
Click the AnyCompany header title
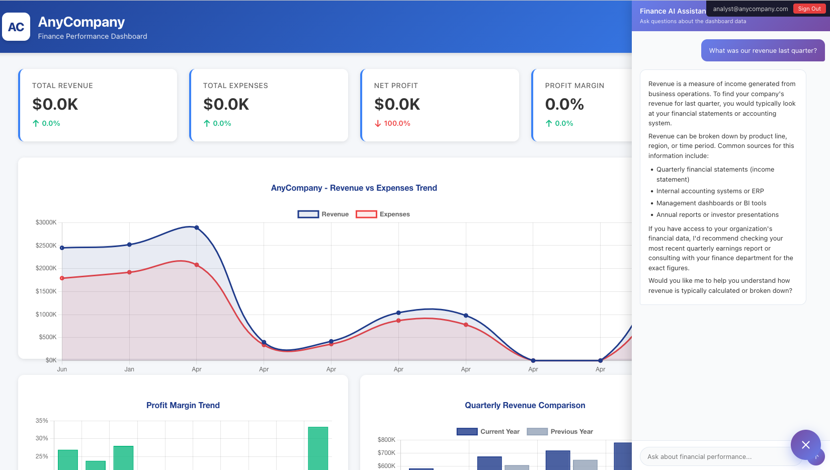(81, 22)
